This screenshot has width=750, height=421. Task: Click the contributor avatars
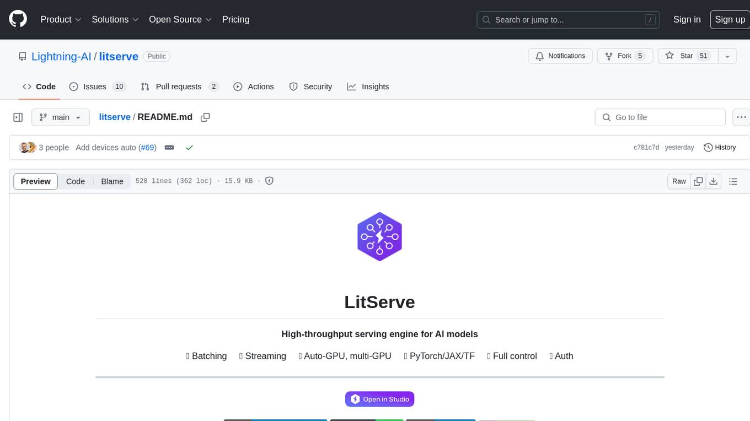click(27, 148)
